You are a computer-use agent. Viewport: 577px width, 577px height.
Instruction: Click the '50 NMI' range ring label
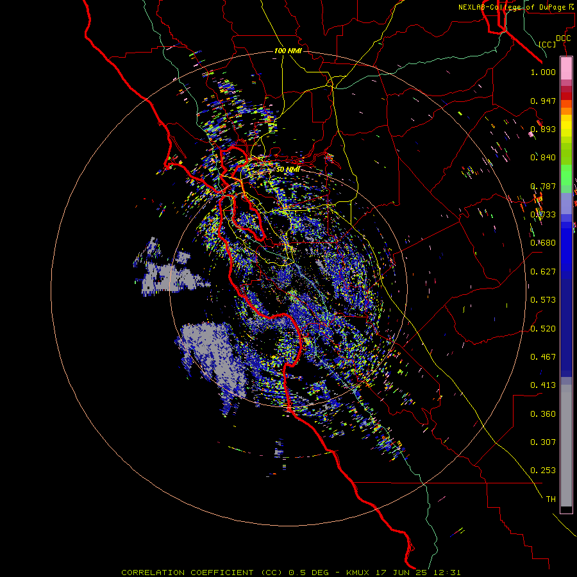coord(288,169)
